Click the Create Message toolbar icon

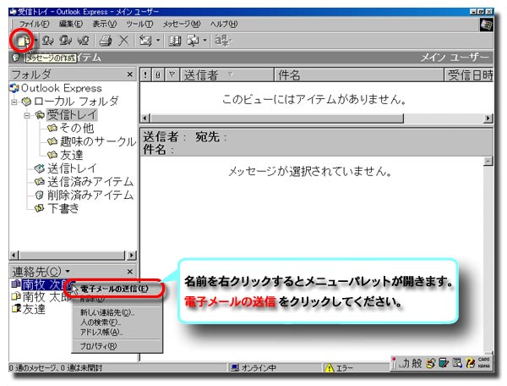point(23,41)
